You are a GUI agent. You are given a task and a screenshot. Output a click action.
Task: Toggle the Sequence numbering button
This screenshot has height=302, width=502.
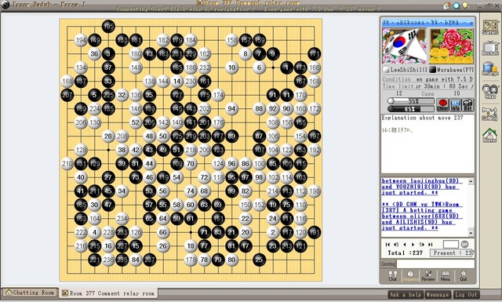[410, 276]
